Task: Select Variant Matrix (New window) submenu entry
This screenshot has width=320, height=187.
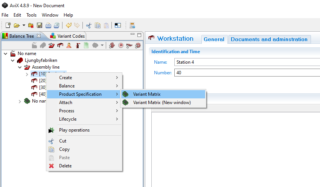Action: tap(162, 103)
